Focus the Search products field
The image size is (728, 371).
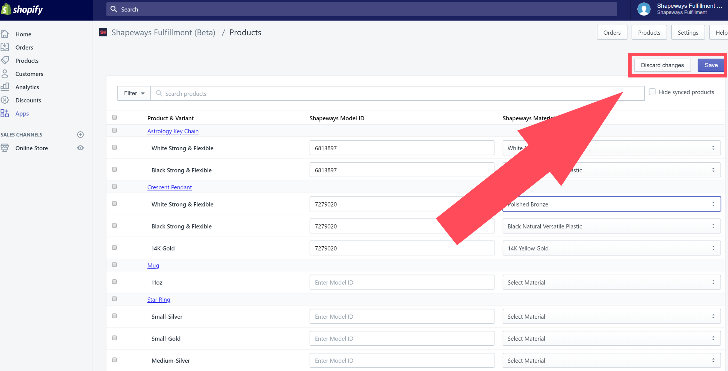(397, 93)
